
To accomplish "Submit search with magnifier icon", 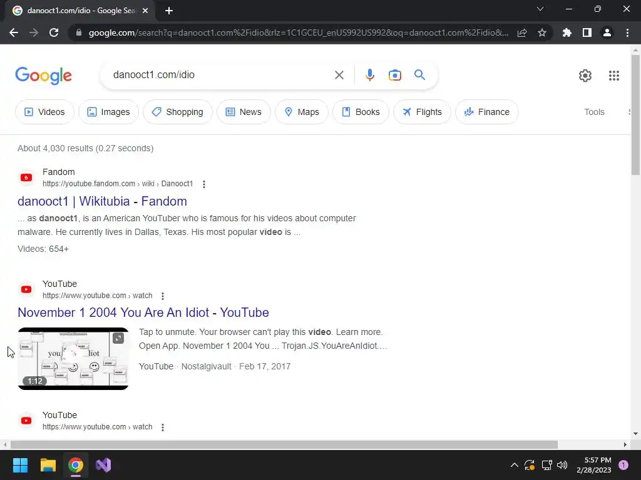I will [x=419, y=75].
